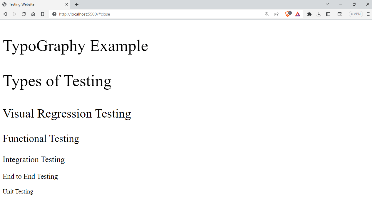This screenshot has width=372, height=214.
Task: Click inside the address bar
Action: coord(132,14)
